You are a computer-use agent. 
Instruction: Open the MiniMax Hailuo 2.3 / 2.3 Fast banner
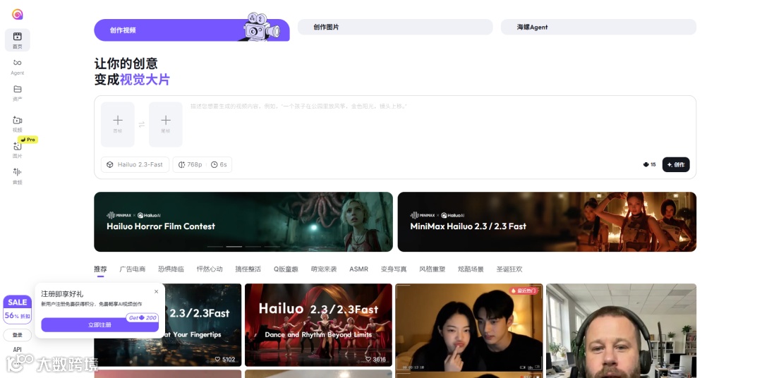click(547, 222)
